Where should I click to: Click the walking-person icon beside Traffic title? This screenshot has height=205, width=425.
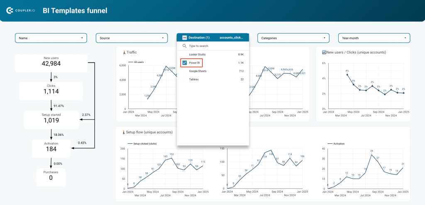124,52
